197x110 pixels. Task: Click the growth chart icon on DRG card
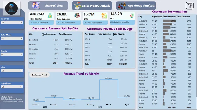tap(104, 16)
